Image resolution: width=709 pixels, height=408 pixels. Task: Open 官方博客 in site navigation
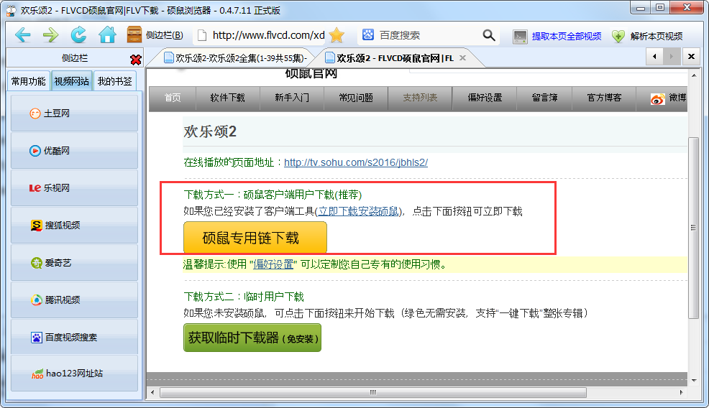(604, 98)
